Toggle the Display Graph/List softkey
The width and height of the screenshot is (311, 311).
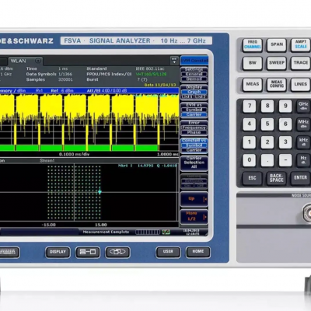click(194, 92)
